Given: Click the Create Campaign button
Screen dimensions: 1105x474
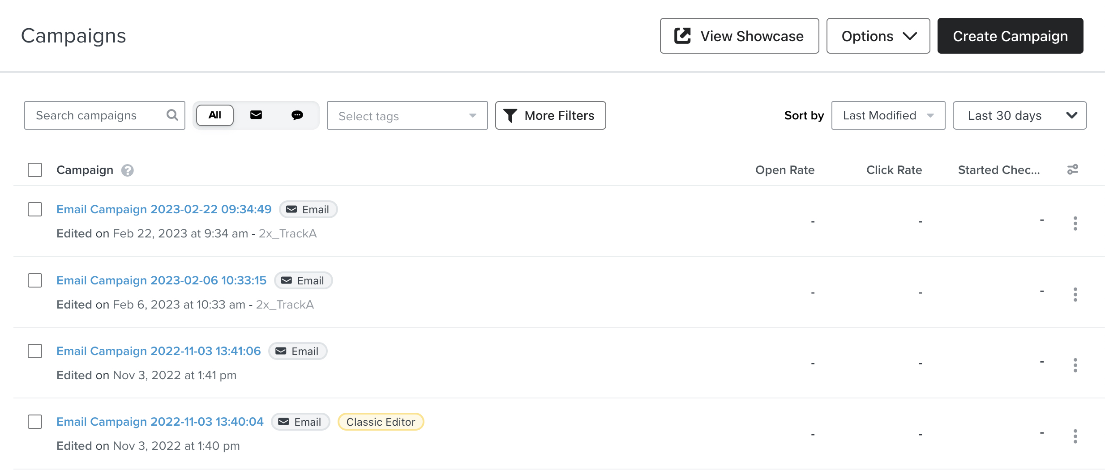Looking at the screenshot, I should click(1010, 36).
